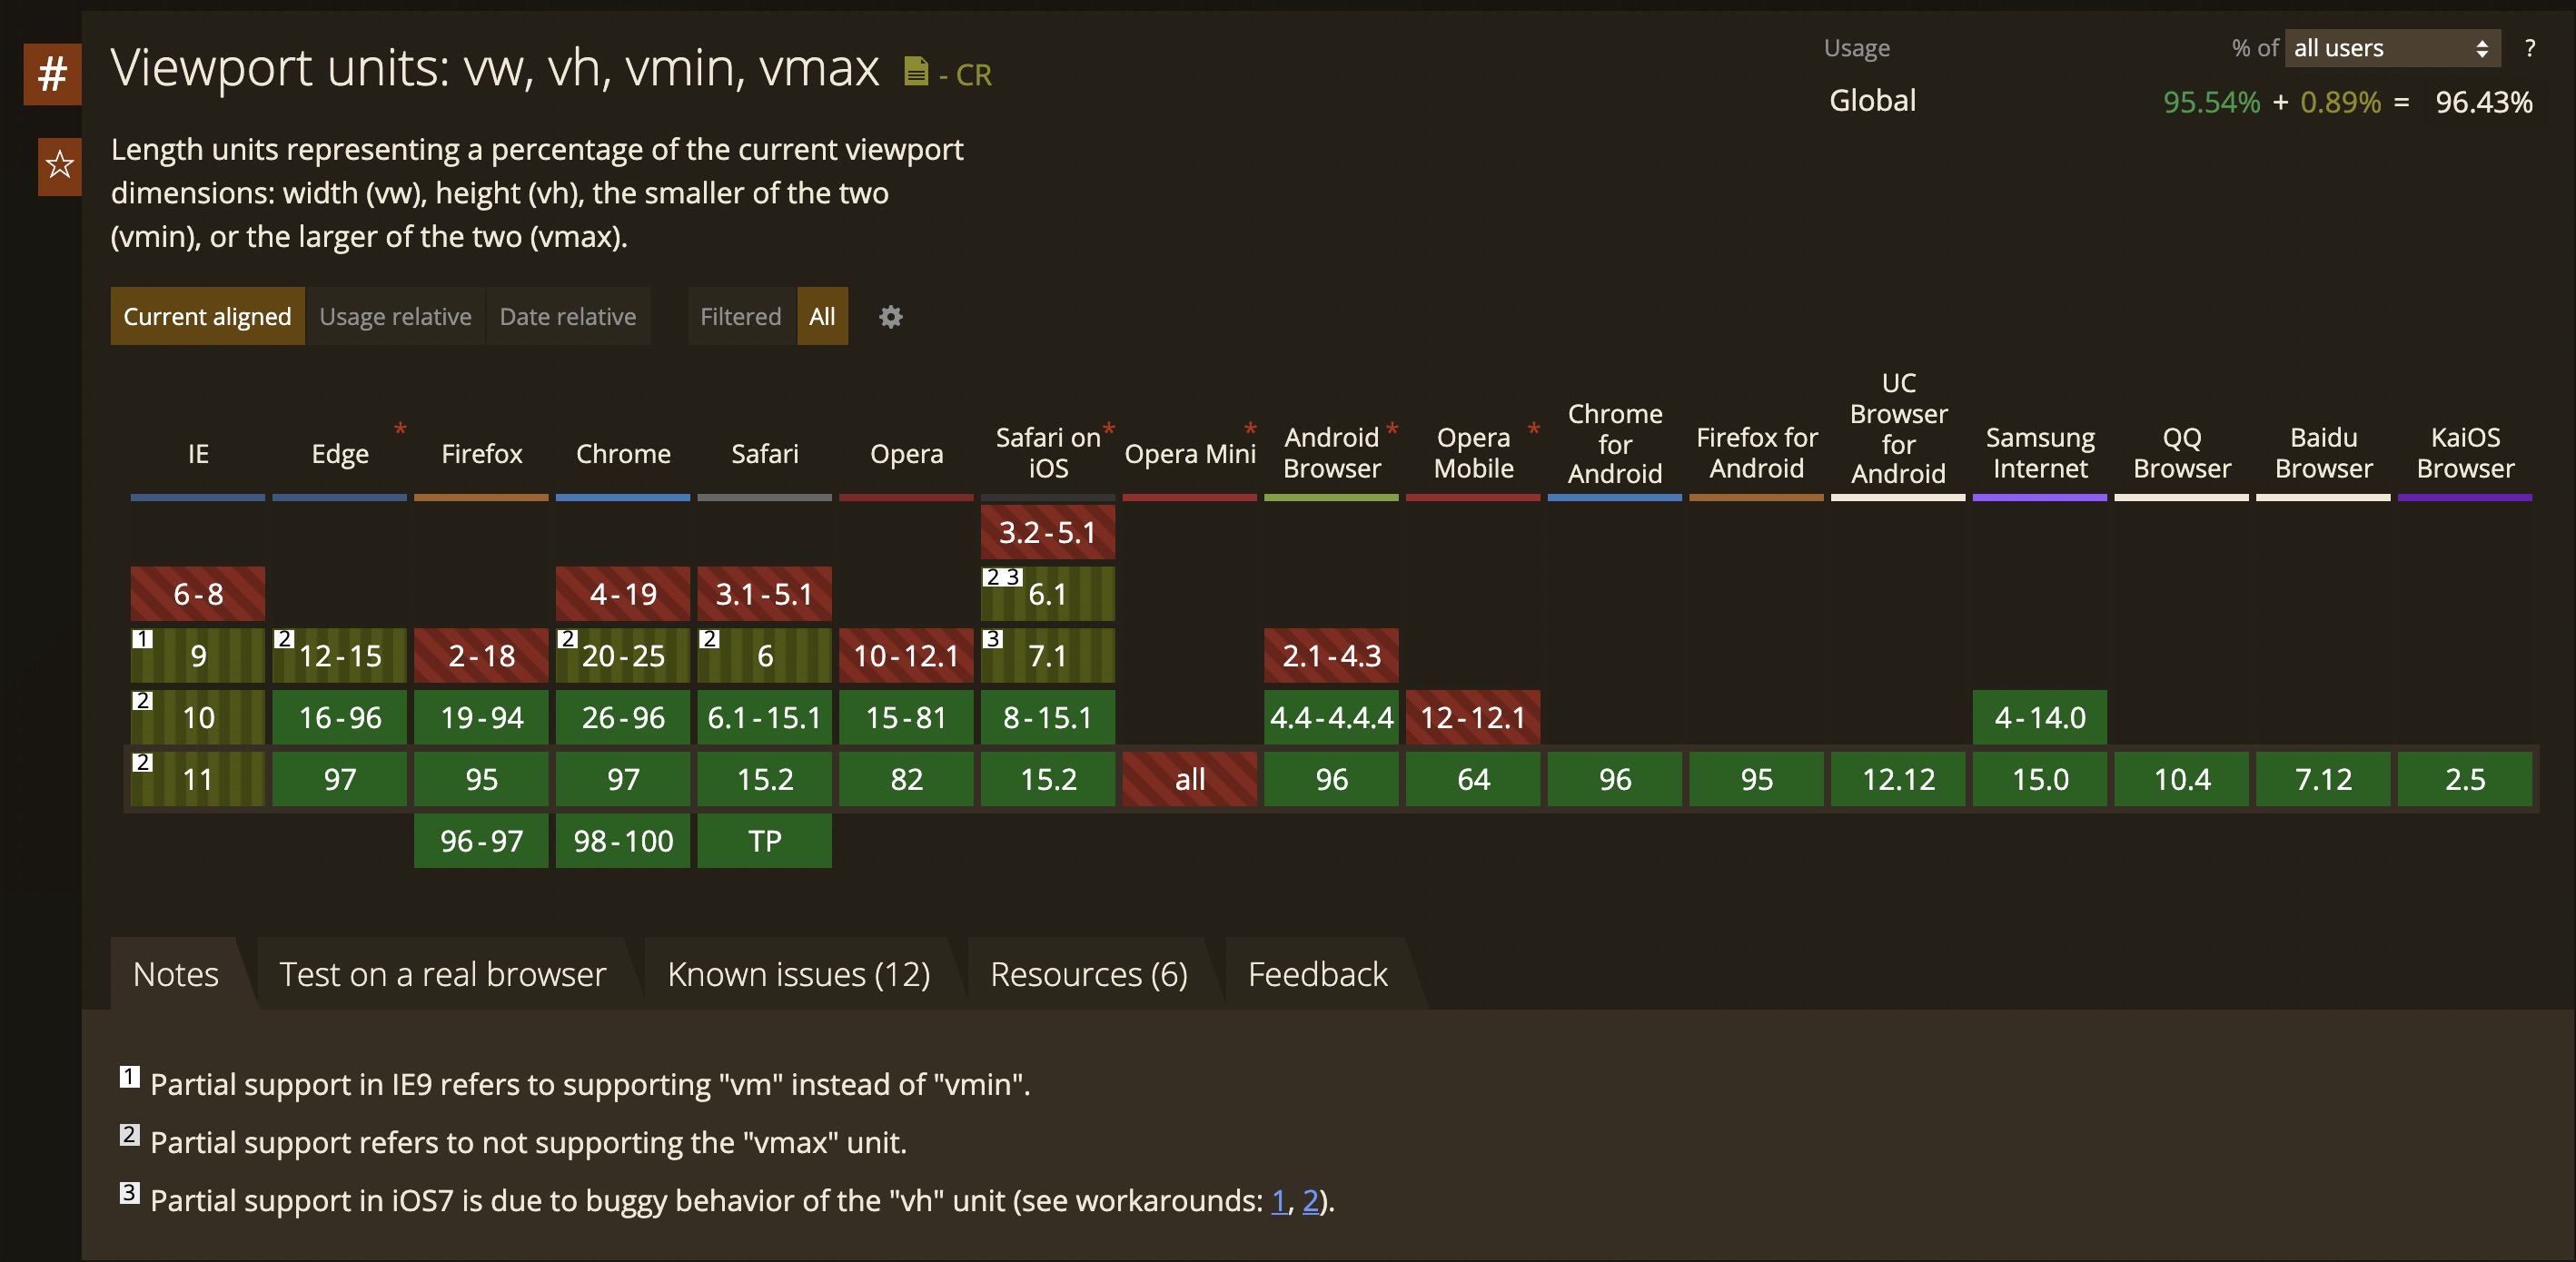This screenshot has width=2576, height=1262.
Task: Open the all users dropdown
Action: [x=2391, y=48]
